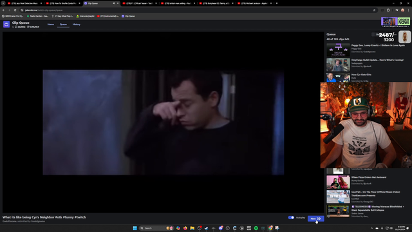This screenshot has width=412, height=232.
Task: Bookmark this page with the star icon
Action: pos(374,10)
